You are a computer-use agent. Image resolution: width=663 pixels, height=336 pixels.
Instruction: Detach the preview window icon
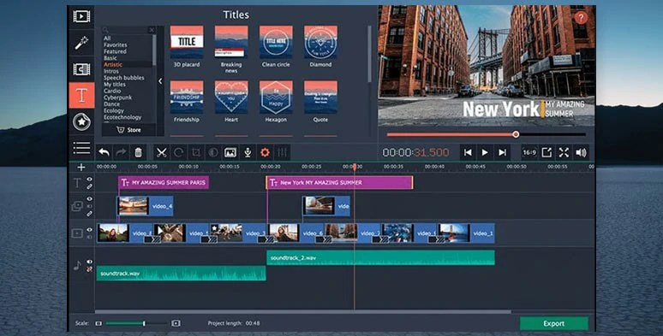click(x=547, y=152)
